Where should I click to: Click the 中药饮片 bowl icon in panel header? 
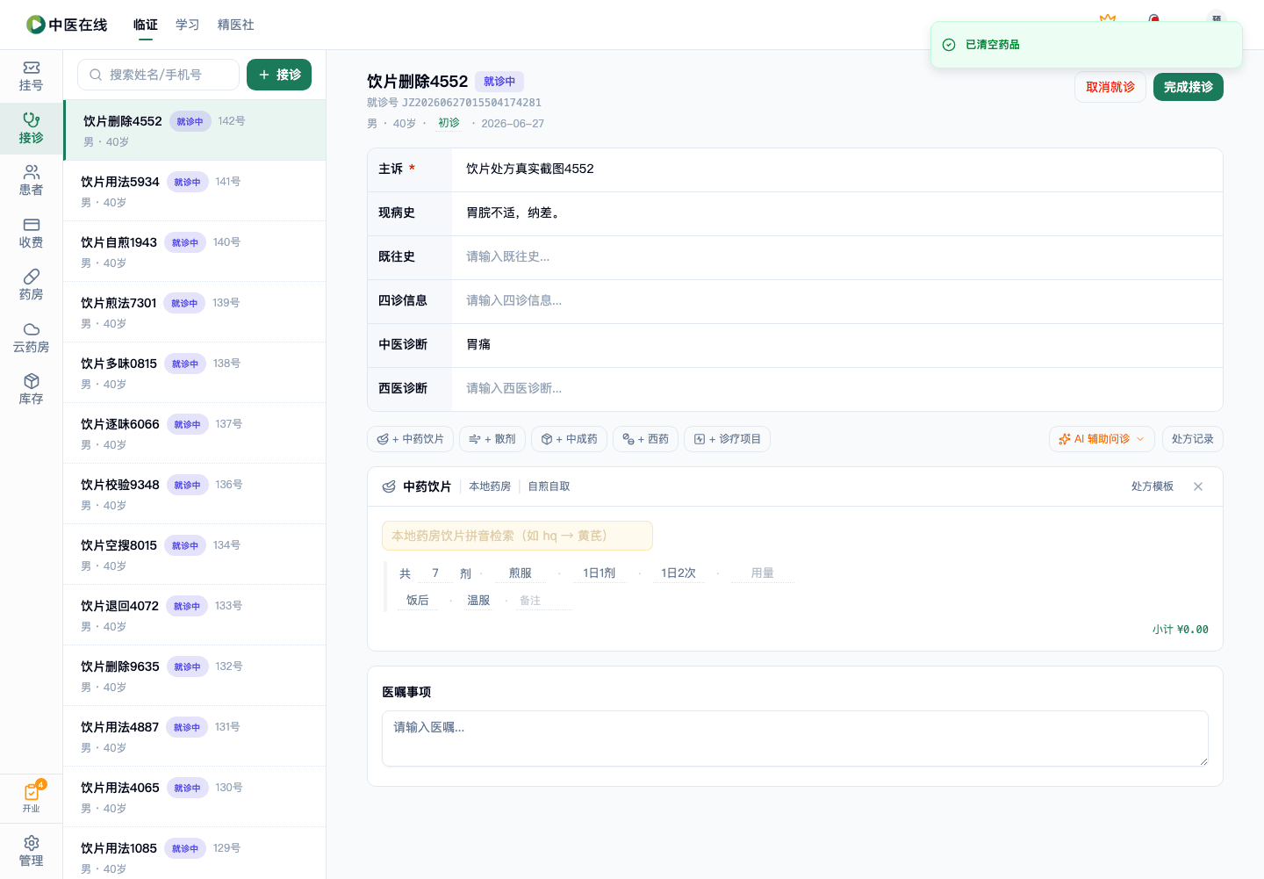(x=389, y=486)
